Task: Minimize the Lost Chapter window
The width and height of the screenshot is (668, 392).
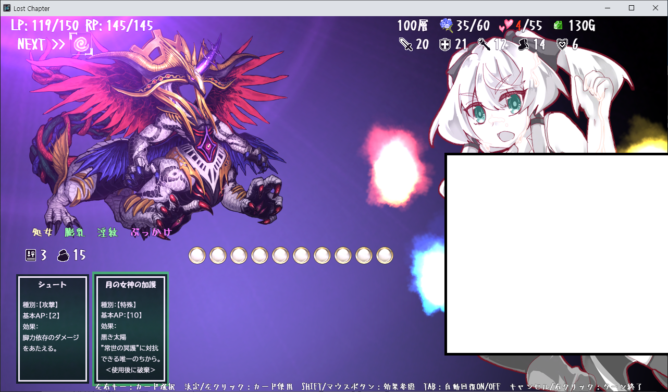Action: point(608,8)
